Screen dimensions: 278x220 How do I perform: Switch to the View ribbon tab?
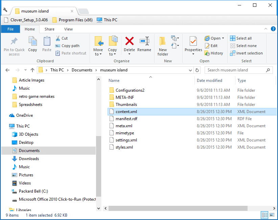[68, 29]
